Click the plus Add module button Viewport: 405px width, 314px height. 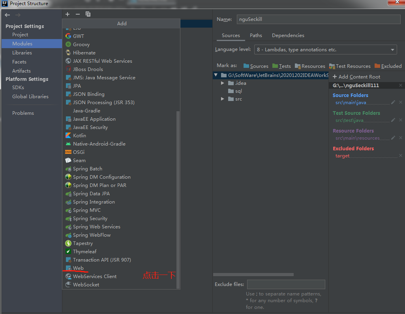pos(67,14)
